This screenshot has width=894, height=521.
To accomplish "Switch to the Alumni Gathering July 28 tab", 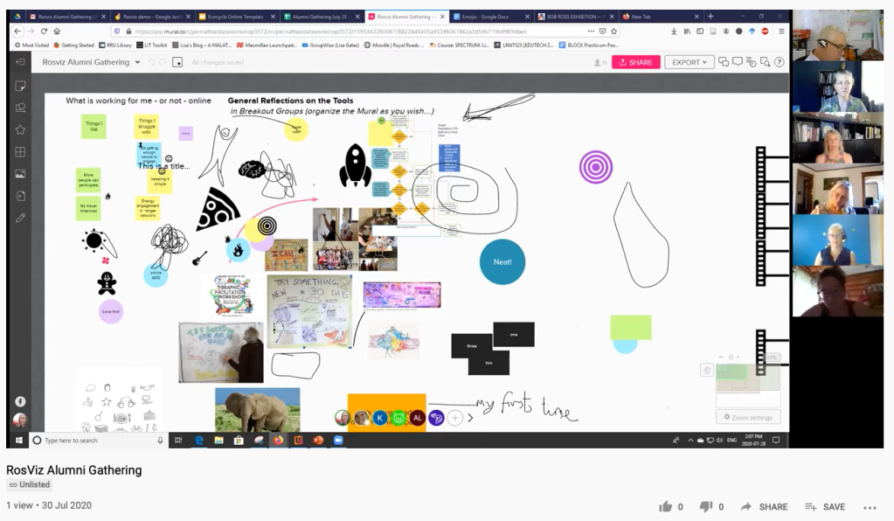I will click(321, 17).
